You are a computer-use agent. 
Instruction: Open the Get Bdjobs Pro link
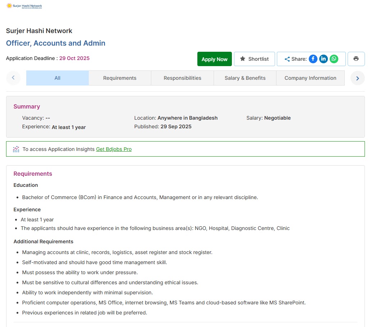point(114,149)
